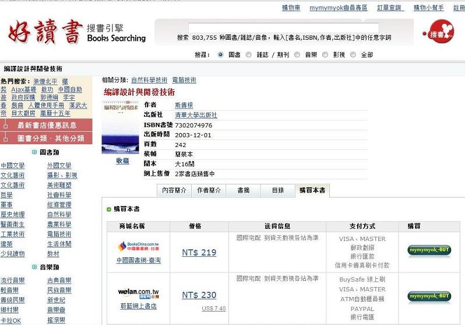The image size is (465, 325).
Task: Open the 中國圖書網·臺灣 store link
Action: (x=139, y=260)
